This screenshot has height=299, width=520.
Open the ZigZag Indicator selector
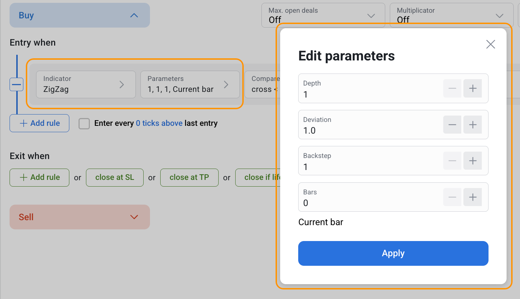pos(86,84)
